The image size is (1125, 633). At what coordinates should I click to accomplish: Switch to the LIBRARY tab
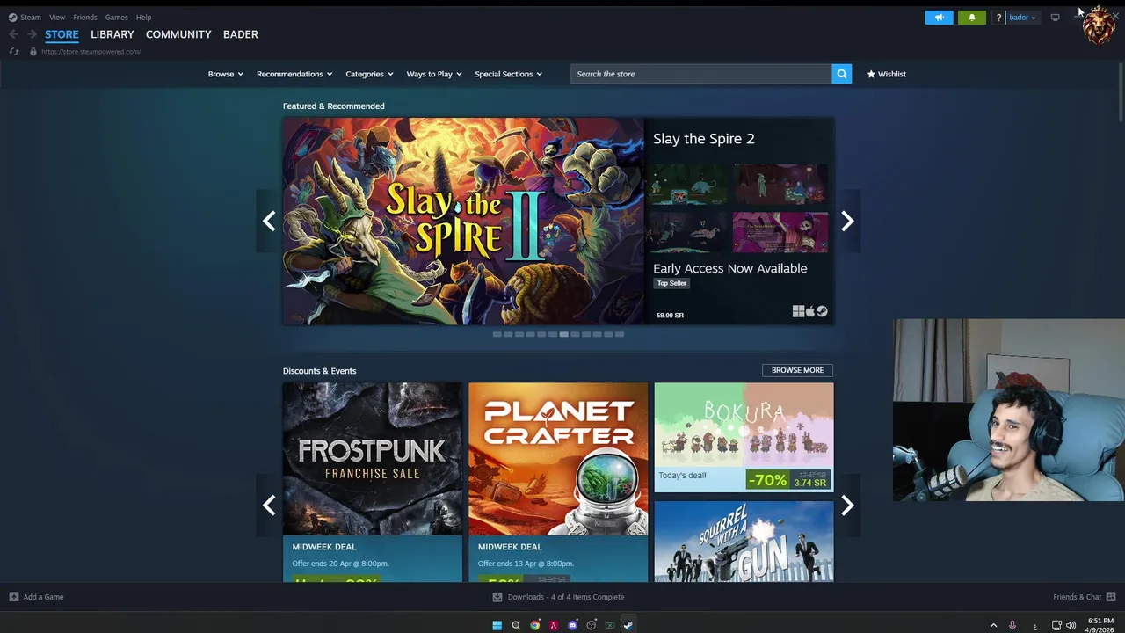[x=112, y=34]
